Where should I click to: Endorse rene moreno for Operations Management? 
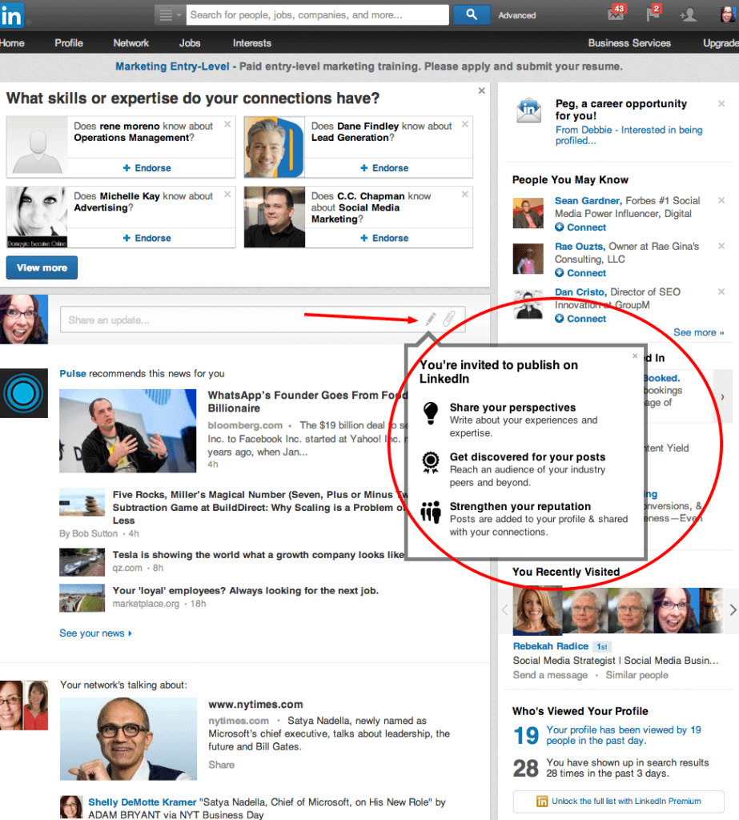147,168
